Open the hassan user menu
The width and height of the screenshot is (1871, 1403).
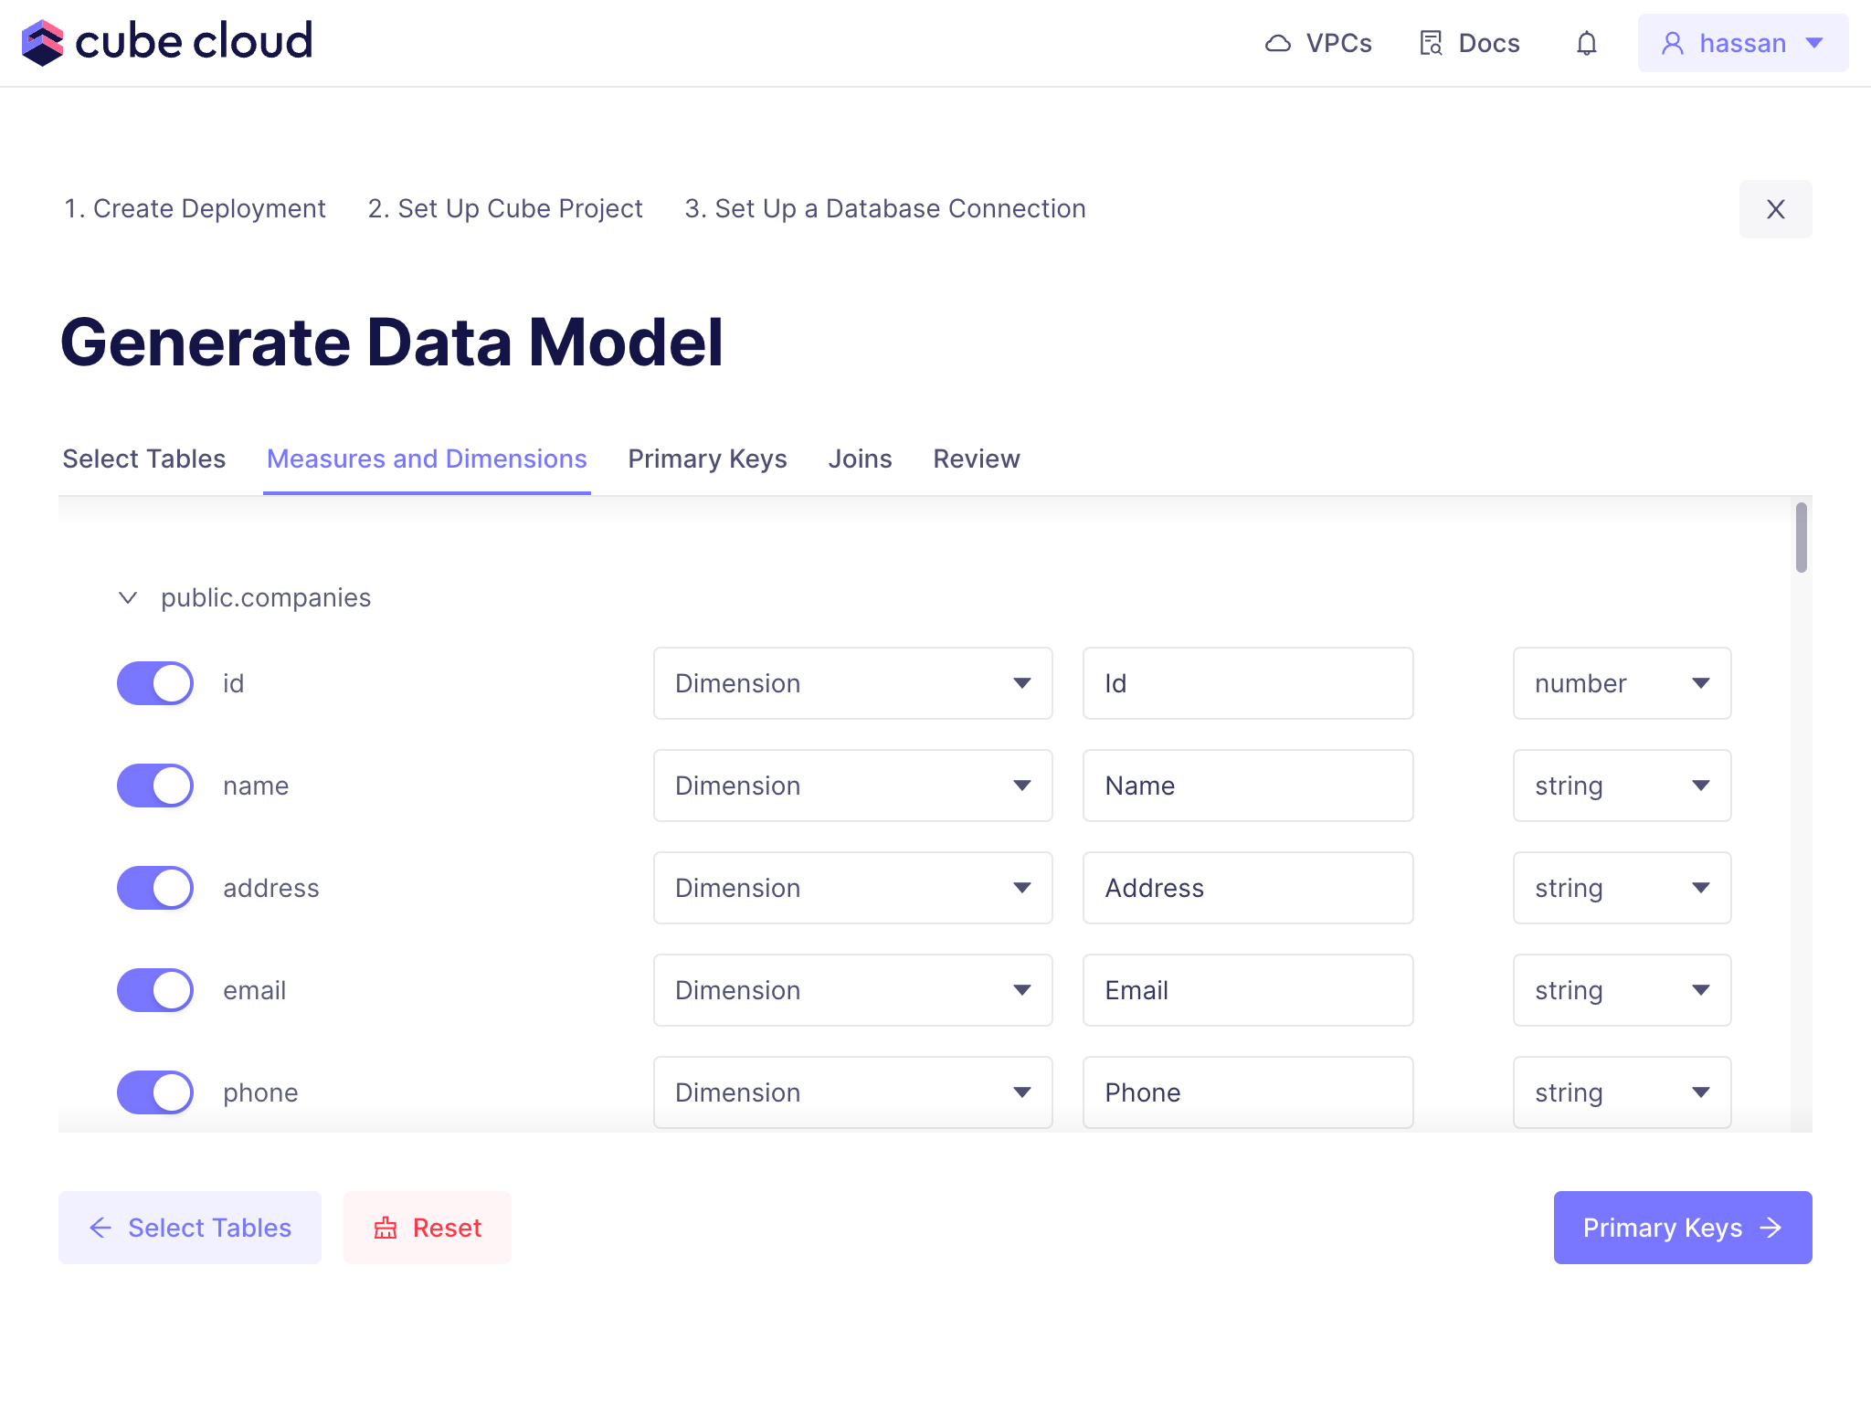(1743, 43)
